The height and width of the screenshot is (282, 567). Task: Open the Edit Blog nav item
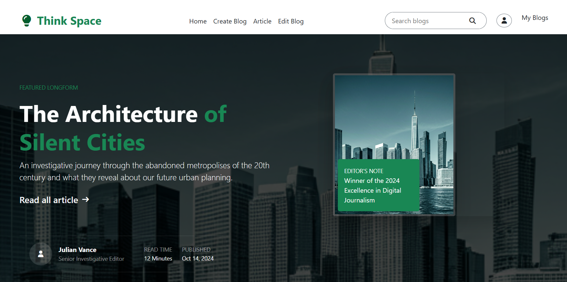pyautogui.click(x=291, y=21)
